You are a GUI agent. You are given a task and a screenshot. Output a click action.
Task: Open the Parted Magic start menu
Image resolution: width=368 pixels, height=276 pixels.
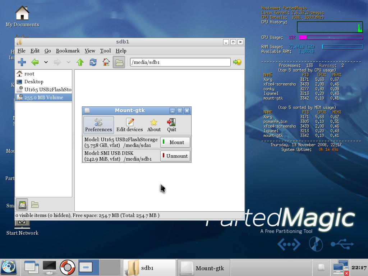[x=9, y=267]
